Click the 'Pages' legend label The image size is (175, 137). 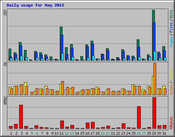[x=171, y=42]
